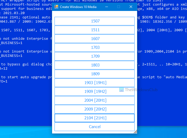187x138 pixels.
Task: Choose the 1903 [19H1] option
Action: click(95, 83)
